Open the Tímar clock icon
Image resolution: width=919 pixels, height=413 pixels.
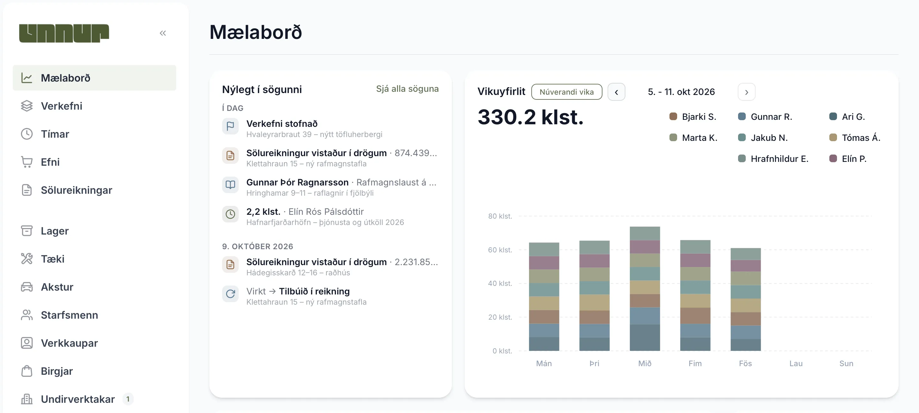tap(27, 134)
